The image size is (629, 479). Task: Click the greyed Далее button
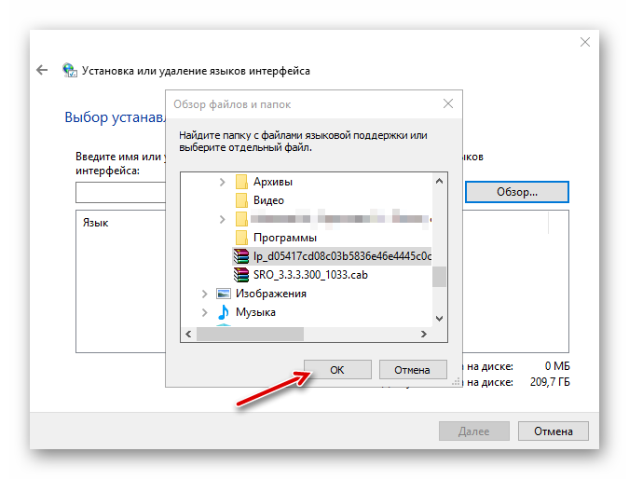pos(474,431)
